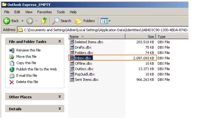Click the Copy this file icon
Screen dimensions: 212x123
12,63
